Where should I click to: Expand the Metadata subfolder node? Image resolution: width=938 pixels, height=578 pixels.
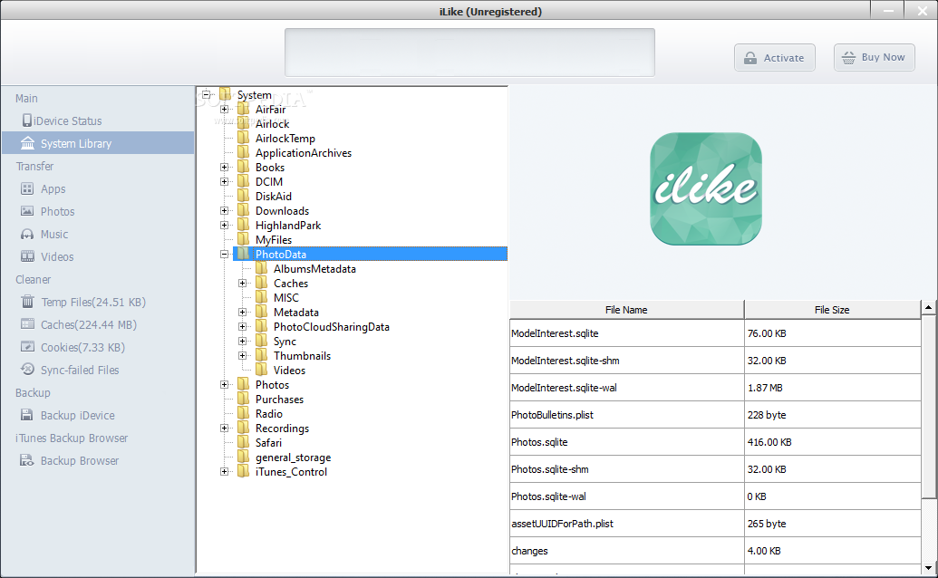242,312
